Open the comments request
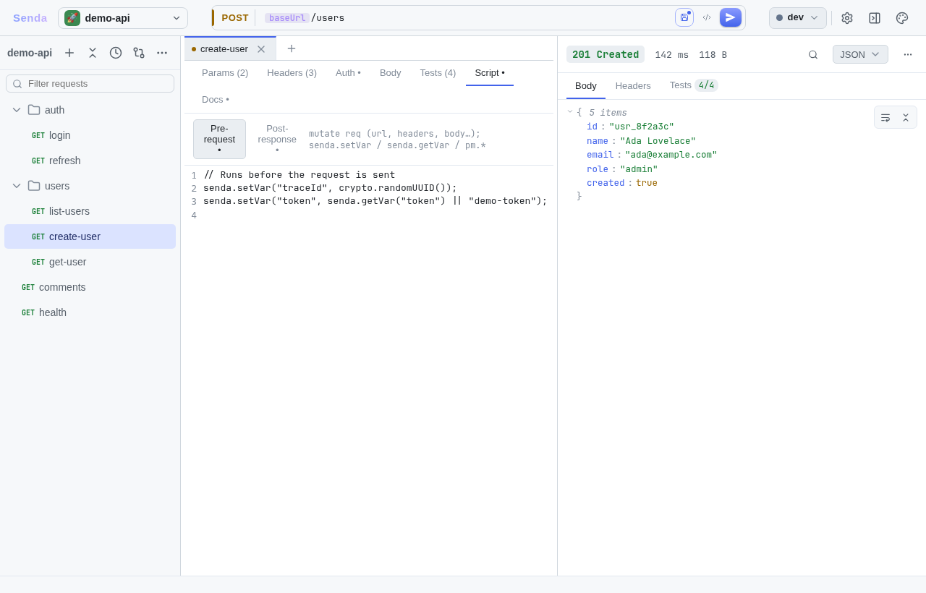 point(90,287)
